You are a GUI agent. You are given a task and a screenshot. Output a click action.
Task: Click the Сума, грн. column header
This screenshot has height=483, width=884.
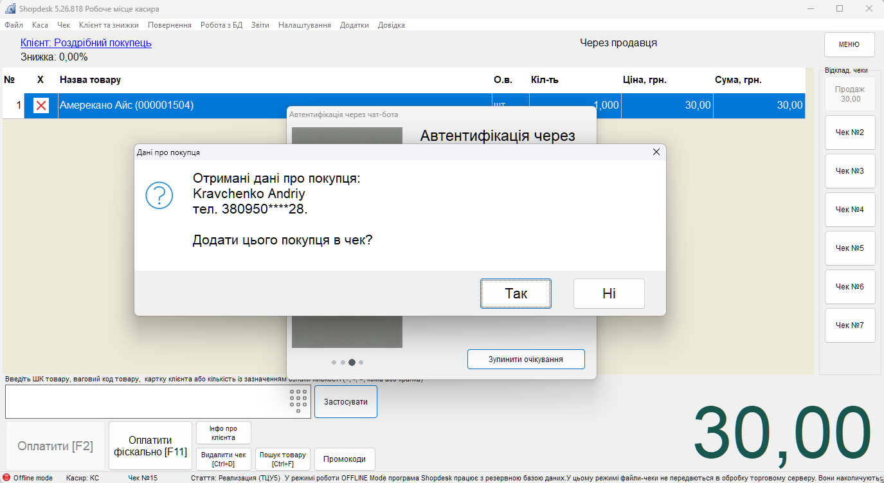pos(738,80)
